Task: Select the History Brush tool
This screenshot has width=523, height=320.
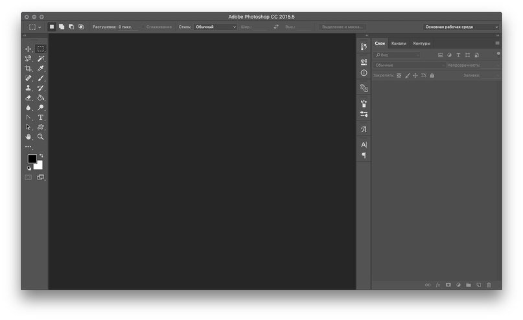Action: coord(41,88)
